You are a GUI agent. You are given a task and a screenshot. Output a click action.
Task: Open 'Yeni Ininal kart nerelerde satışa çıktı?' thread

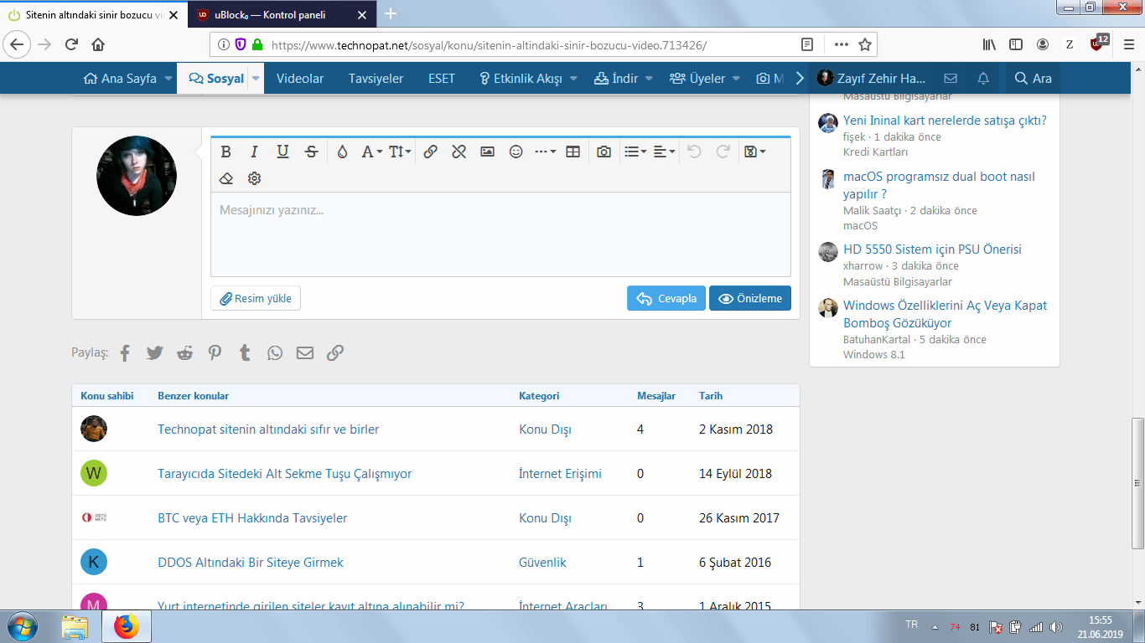(945, 121)
